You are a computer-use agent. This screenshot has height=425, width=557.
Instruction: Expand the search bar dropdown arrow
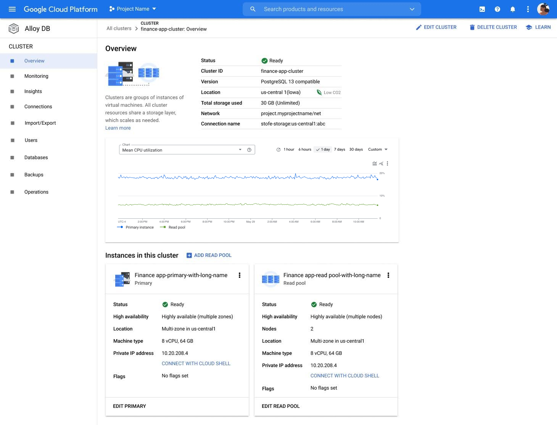coord(412,9)
